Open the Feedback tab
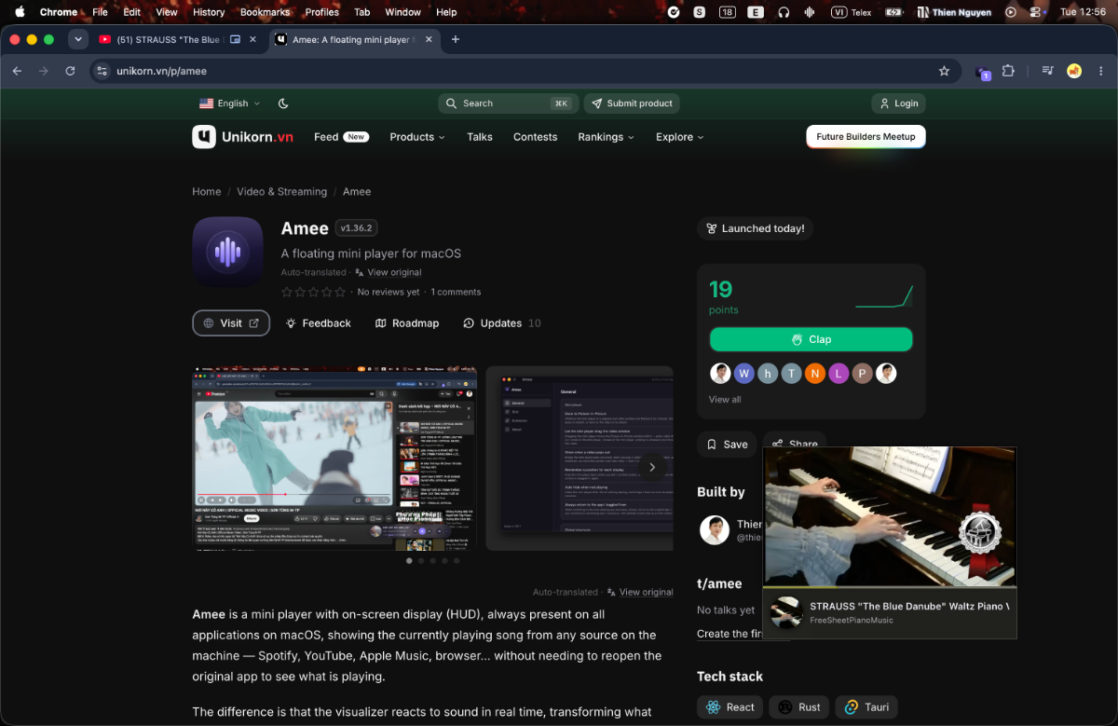This screenshot has height=726, width=1118. [319, 323]
